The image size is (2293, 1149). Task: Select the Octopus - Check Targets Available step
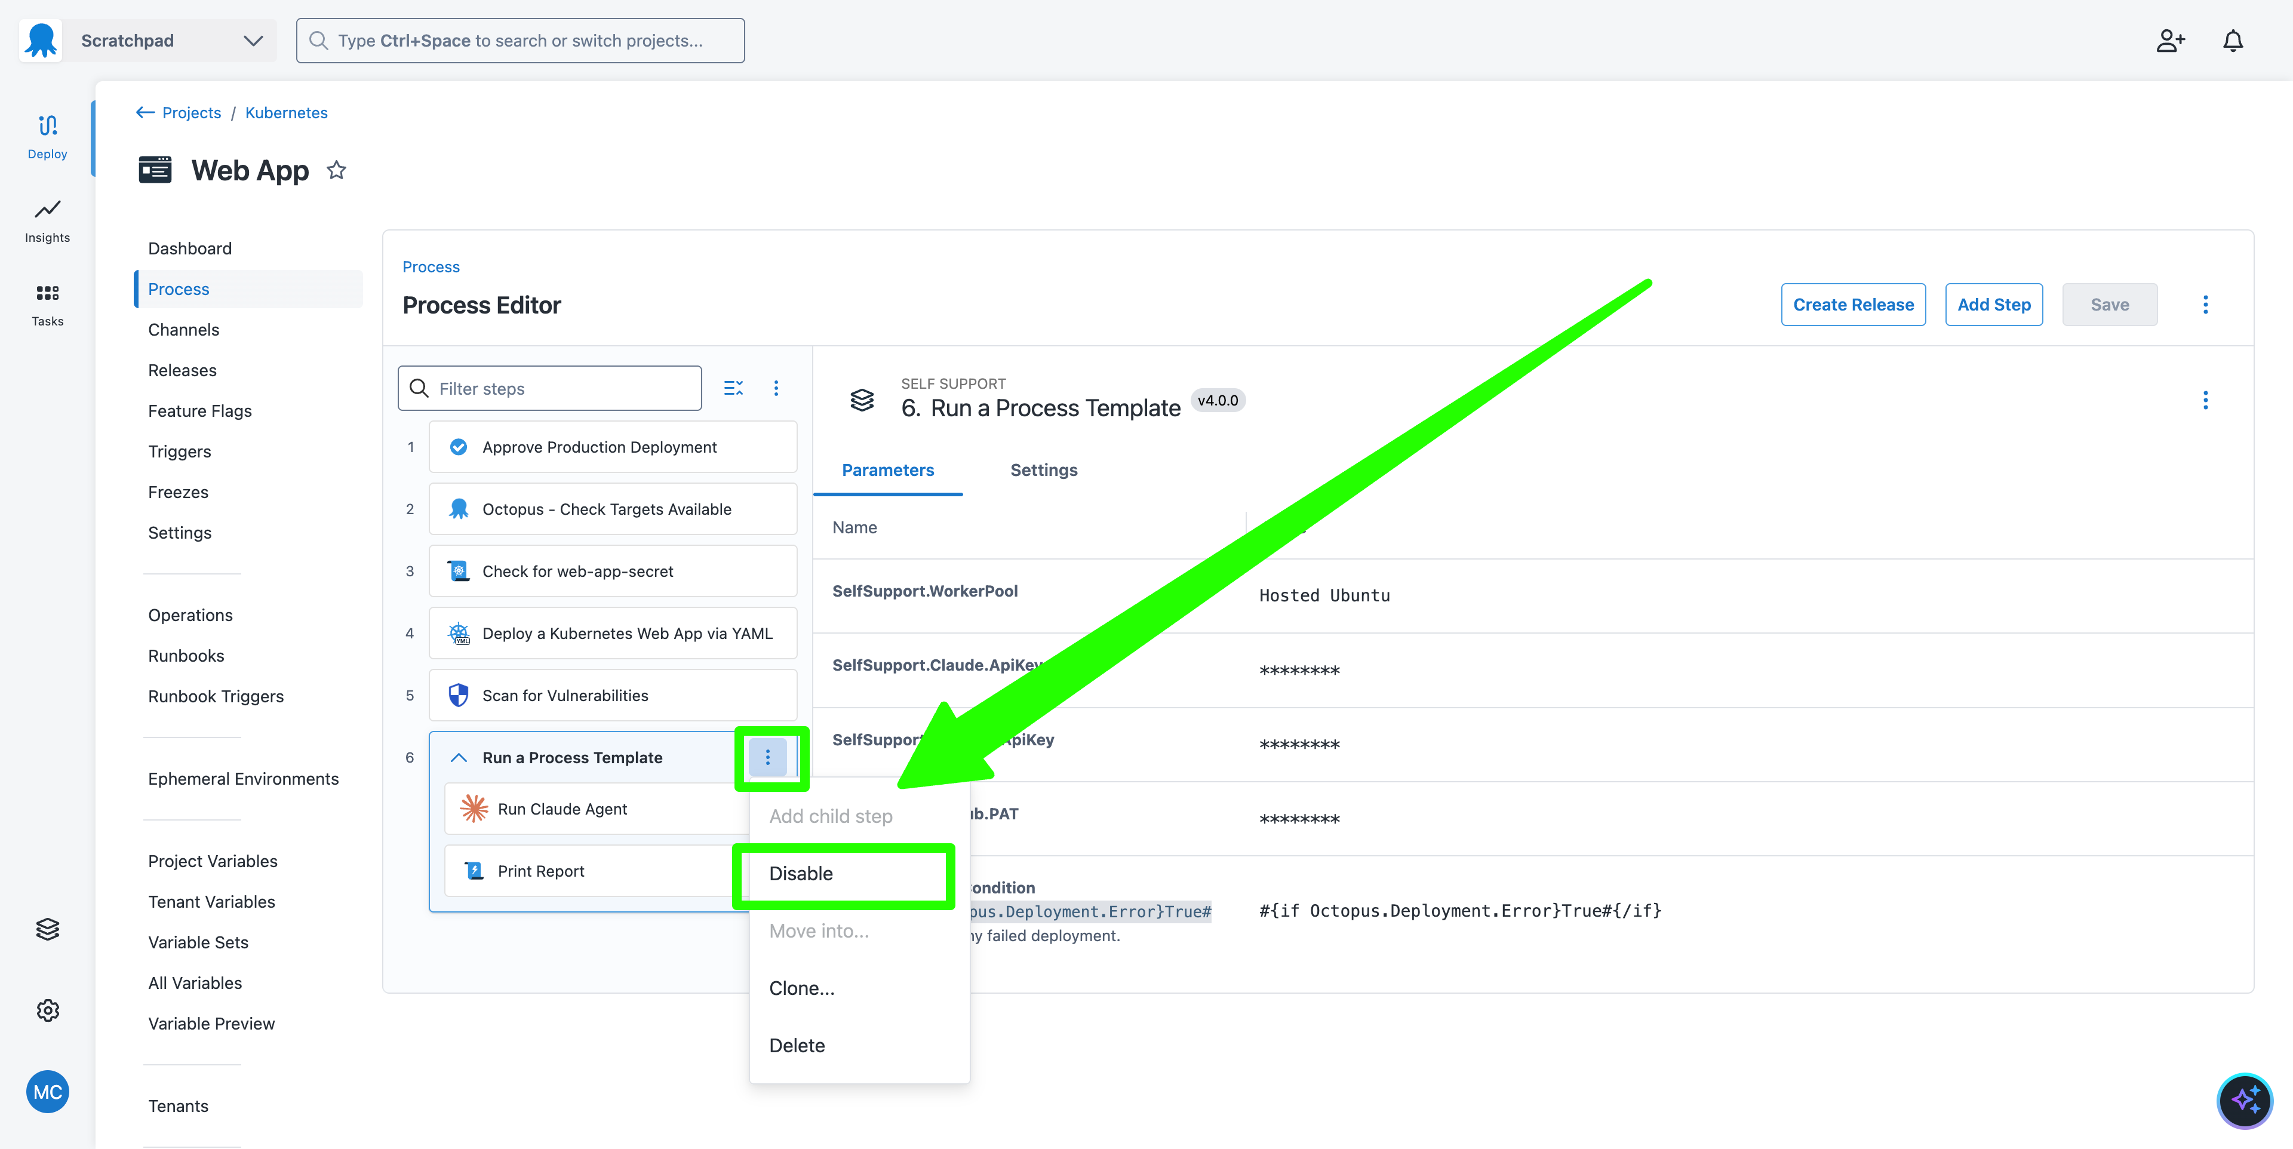613,509
